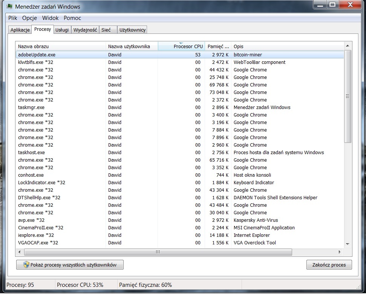
Task: Click the MSI CinemaProII Application description
Action: [264, 228]
